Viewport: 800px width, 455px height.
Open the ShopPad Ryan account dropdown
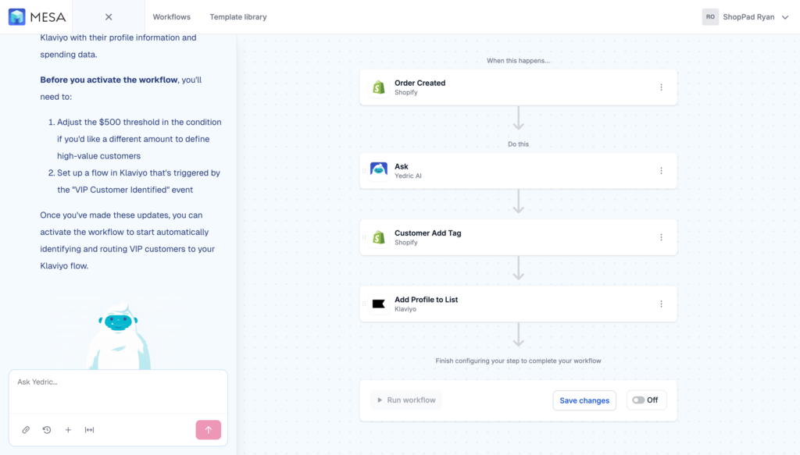747,16
